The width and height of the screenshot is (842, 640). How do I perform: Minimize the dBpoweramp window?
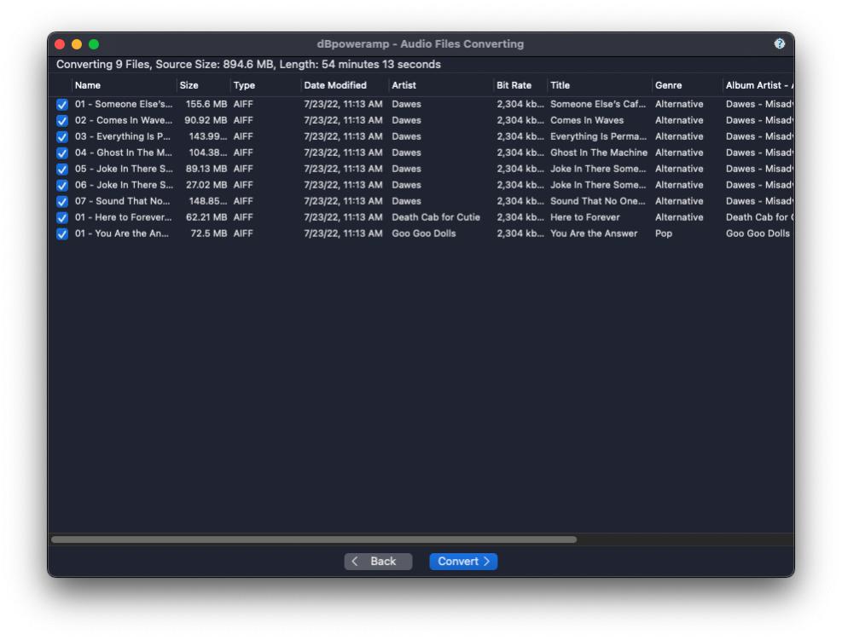[77, 44]
